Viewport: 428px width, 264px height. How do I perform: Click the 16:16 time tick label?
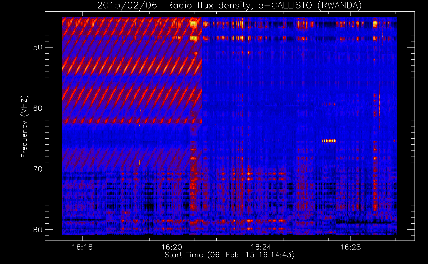tap(82, 247)
